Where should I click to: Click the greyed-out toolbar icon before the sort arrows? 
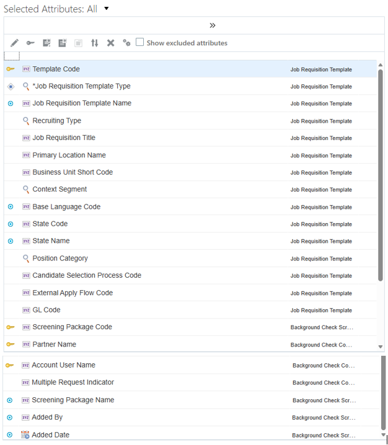pyautogui.click(x=78, y=43)
